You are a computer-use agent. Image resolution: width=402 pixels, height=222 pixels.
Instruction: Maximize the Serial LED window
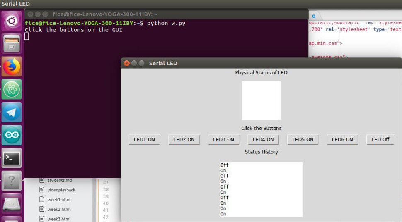tap(141, 63)
